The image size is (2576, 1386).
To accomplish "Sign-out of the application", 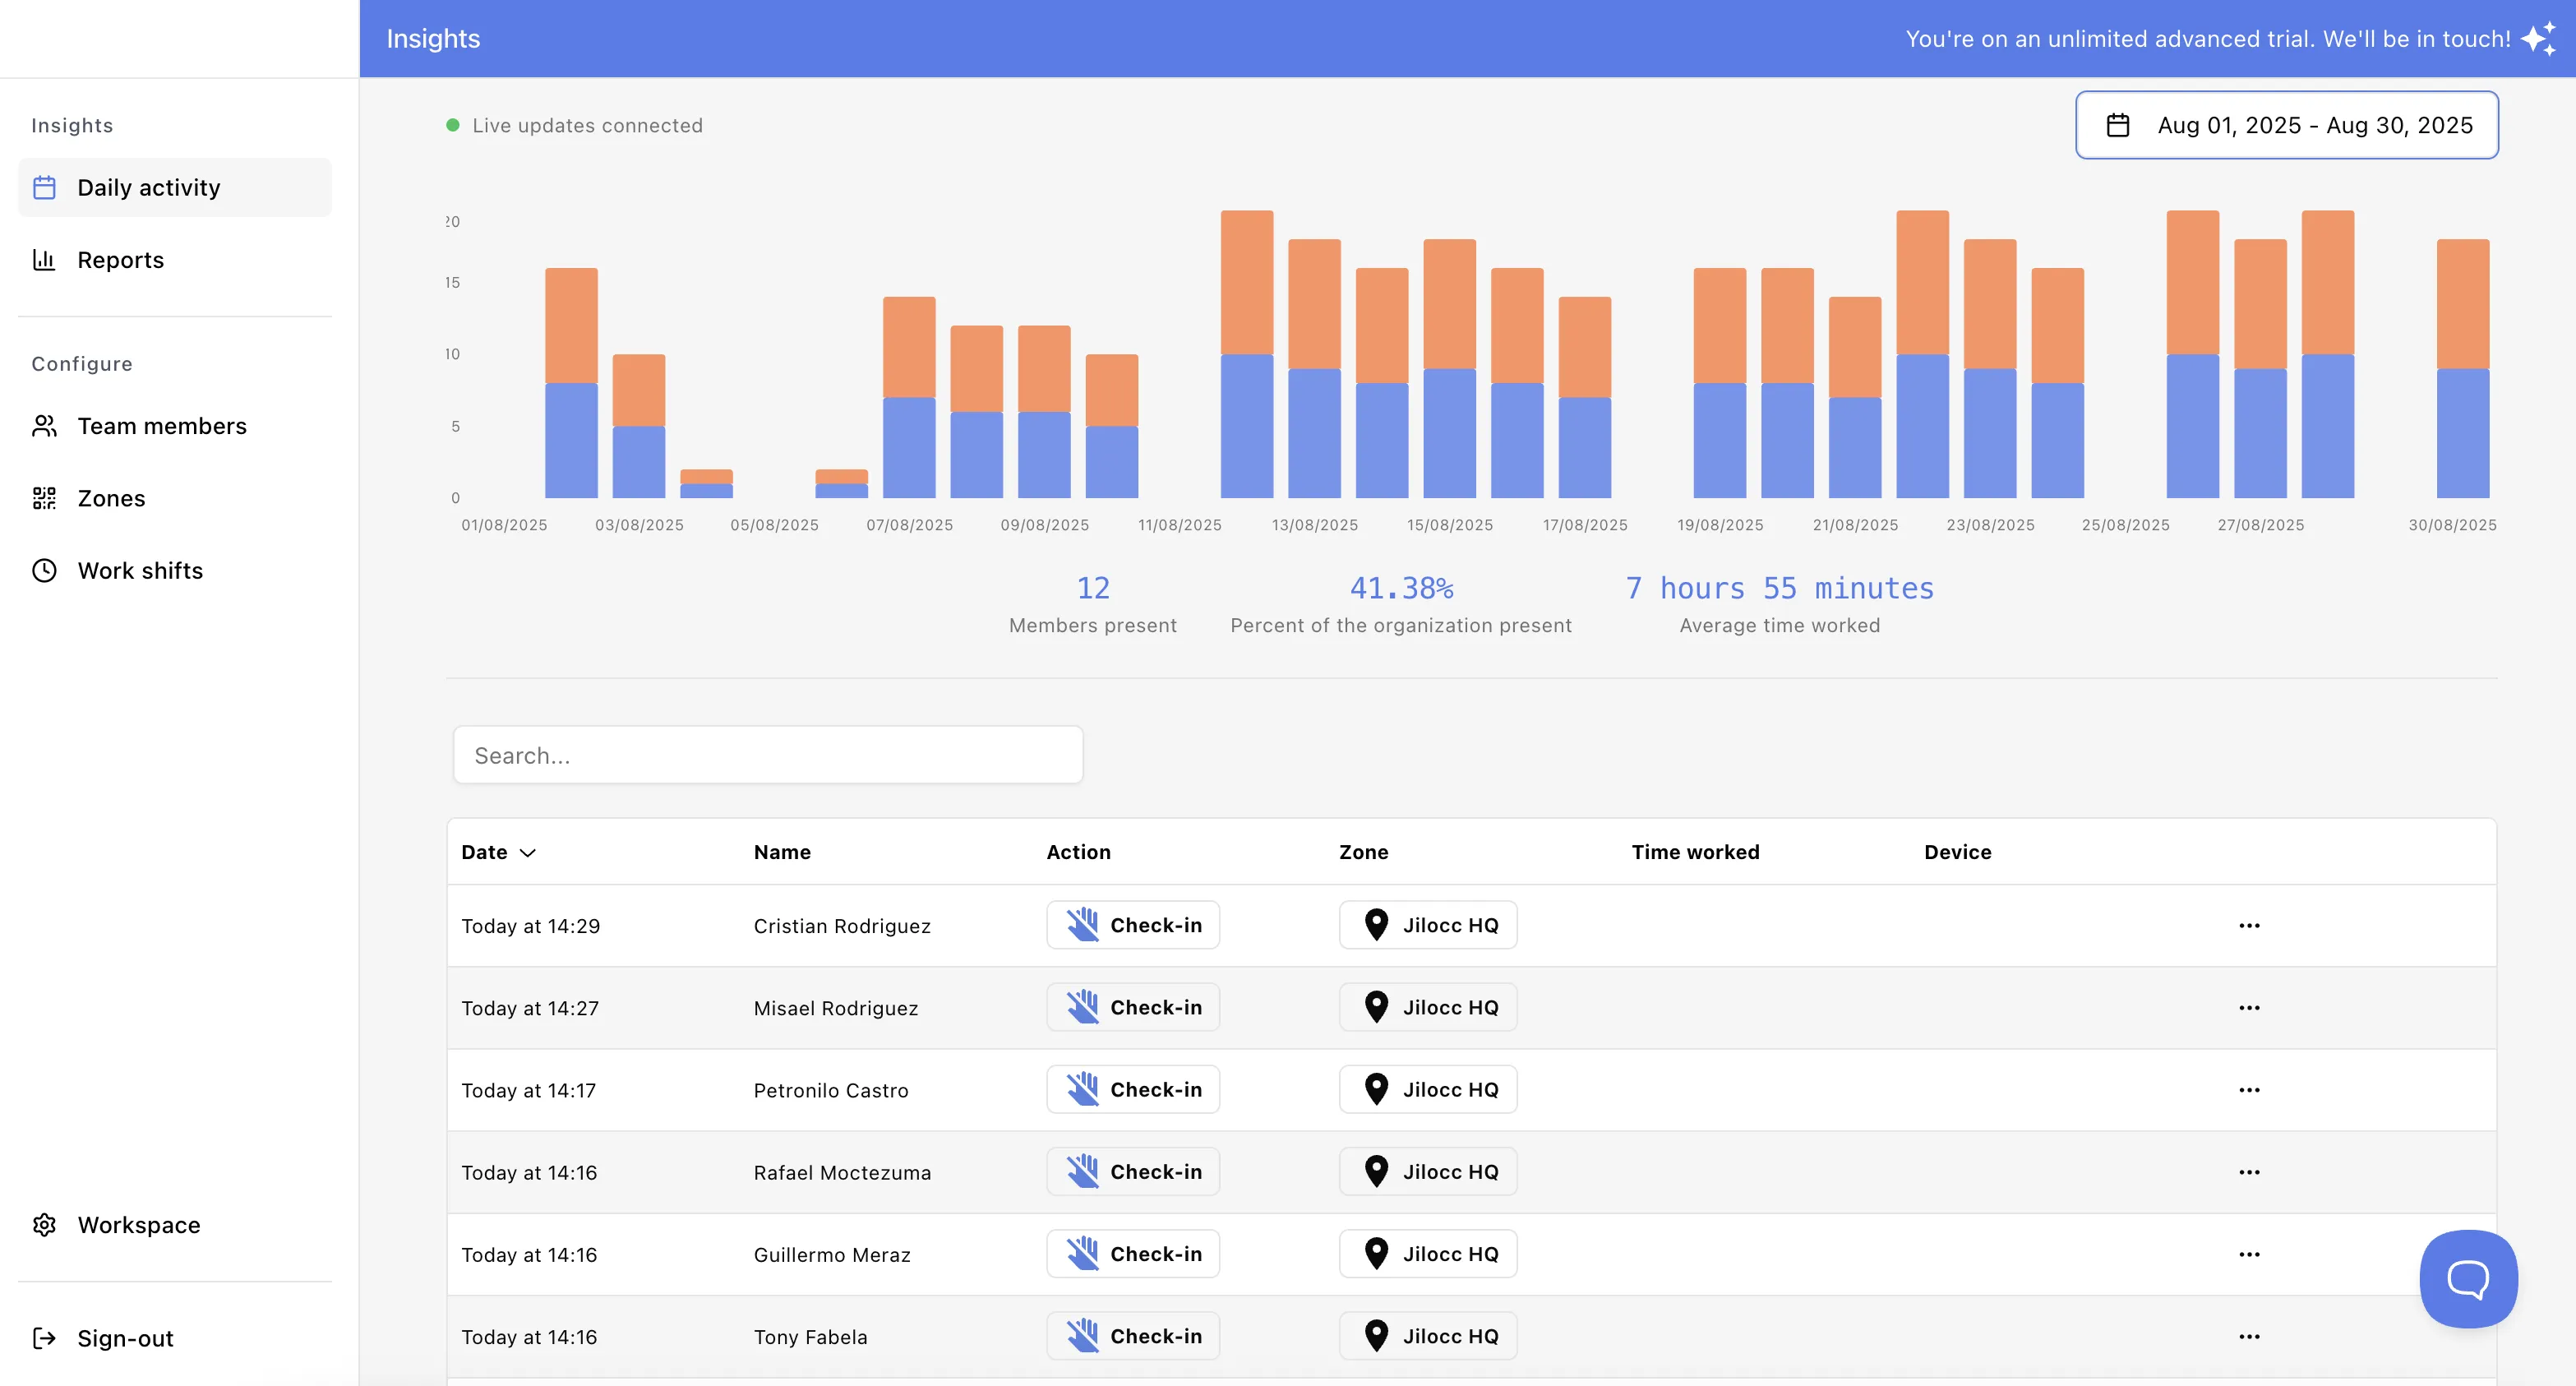I will click(x=175, y=1337).
